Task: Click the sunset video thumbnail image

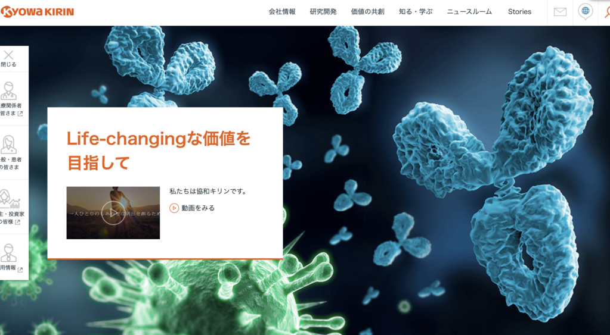Action: [x=113, y=213]
